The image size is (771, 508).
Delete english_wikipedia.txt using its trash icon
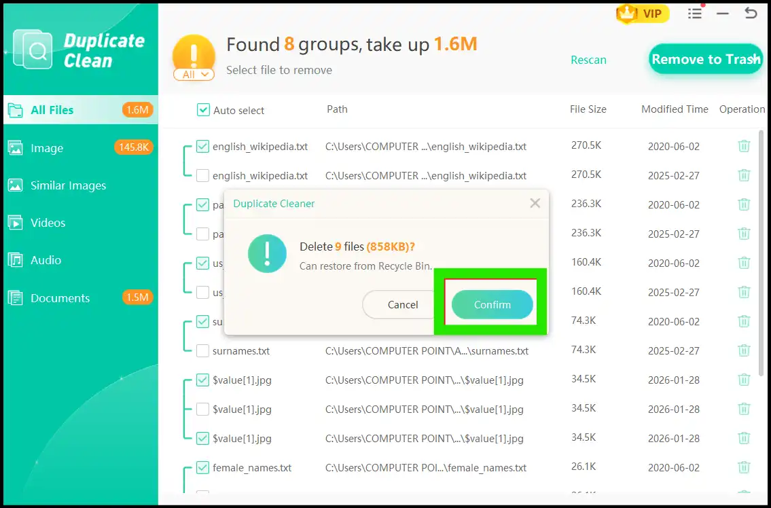pyautogui.click(x=744, y=146)
